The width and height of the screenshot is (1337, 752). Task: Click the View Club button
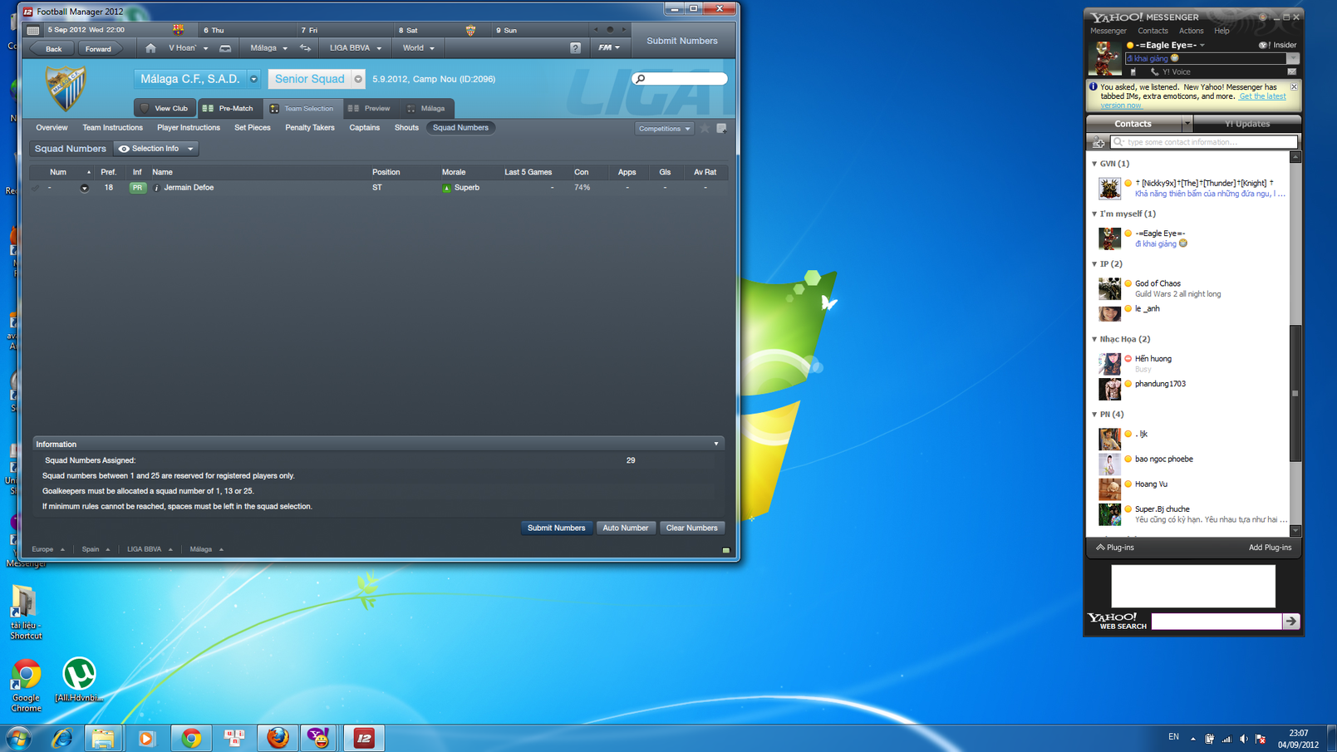165,108
